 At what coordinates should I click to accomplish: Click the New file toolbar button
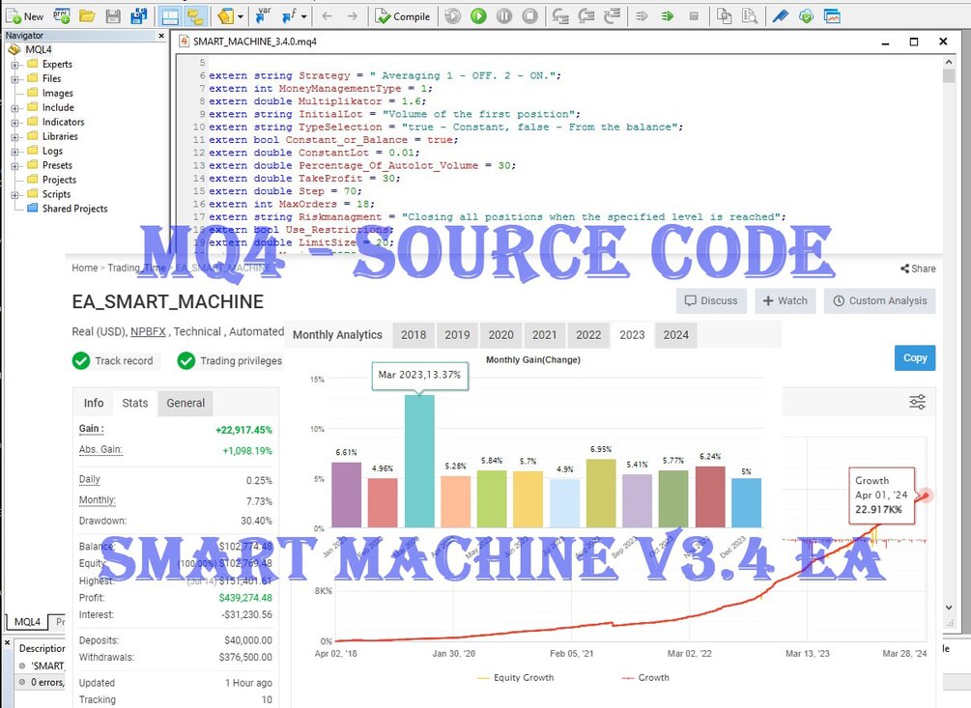tap(25, 16)
